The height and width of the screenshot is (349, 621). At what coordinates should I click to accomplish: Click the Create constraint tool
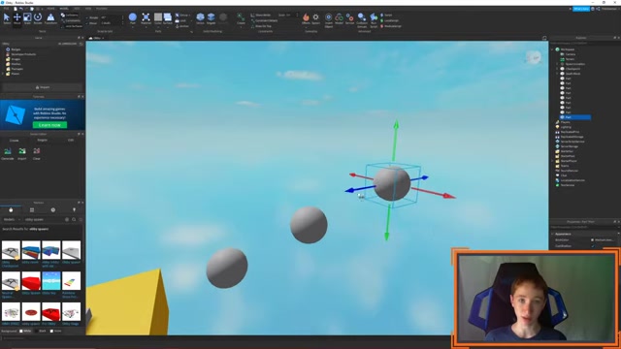coord(241,18)
